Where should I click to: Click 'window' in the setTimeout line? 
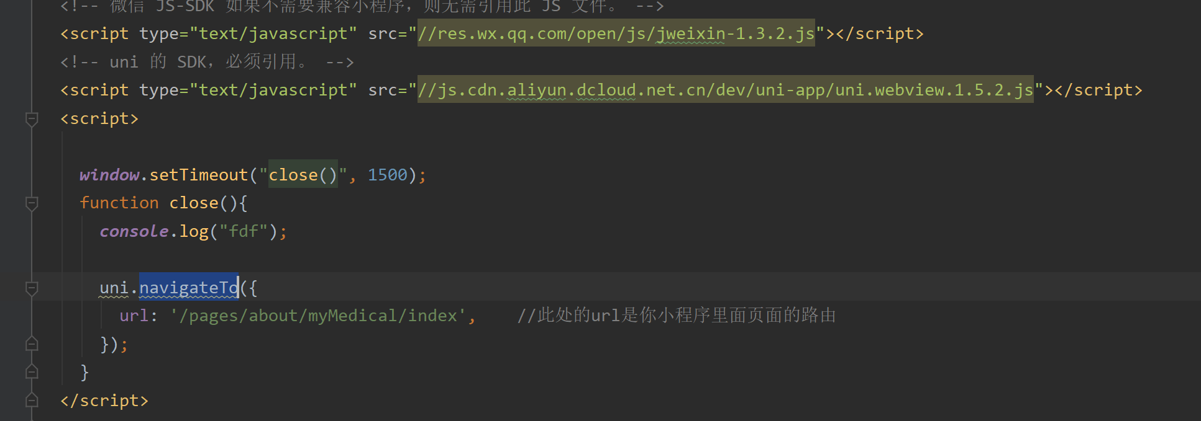pyautogui.click(x=109, y=175)
